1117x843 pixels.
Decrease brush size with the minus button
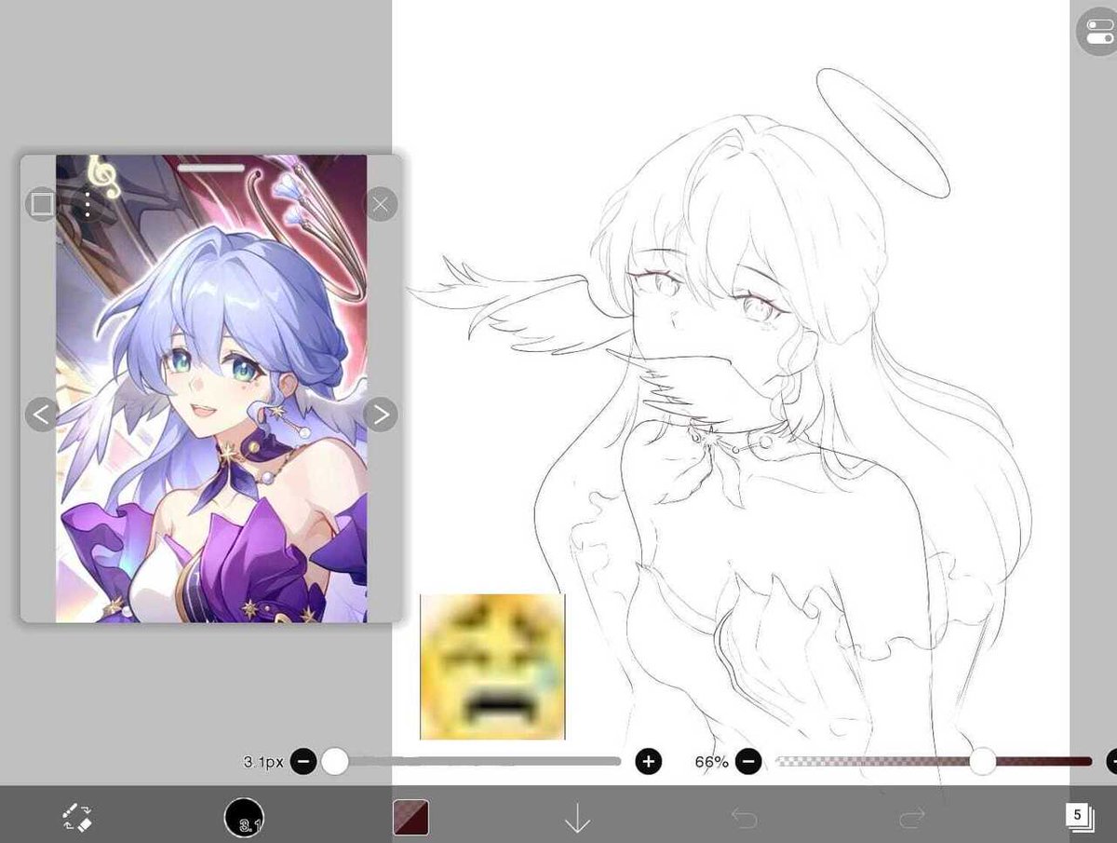pyautogui.click(x=304, y=761)
